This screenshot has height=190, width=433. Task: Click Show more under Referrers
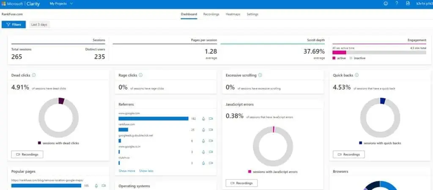tap(127, 171)
